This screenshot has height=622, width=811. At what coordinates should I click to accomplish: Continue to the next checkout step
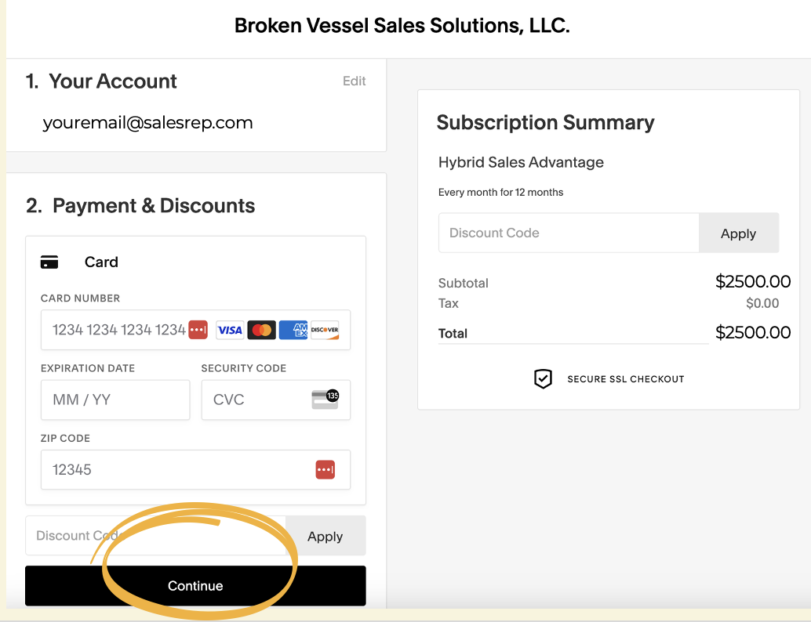(x=195, y=586)
